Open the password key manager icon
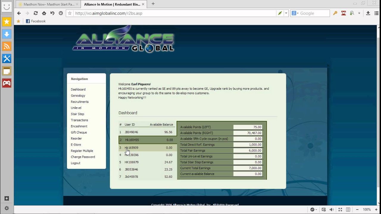The width and height of the screenshot is (381, 214). pyautogui.click(x=335, y=13)
